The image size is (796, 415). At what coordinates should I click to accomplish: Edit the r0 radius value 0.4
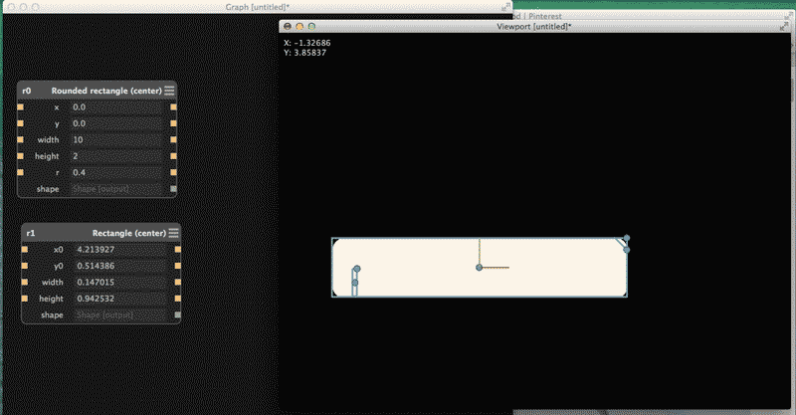tap(116, 172)
